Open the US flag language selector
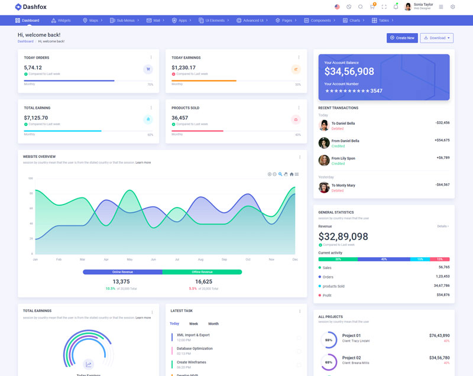473x376 pixels. pyautogui.click(x=337, y=7)
